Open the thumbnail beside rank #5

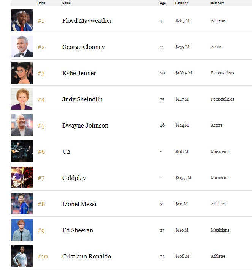22,125
